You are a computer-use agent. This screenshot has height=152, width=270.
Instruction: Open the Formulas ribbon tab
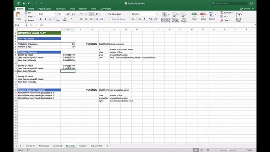(x=60, y=8)
